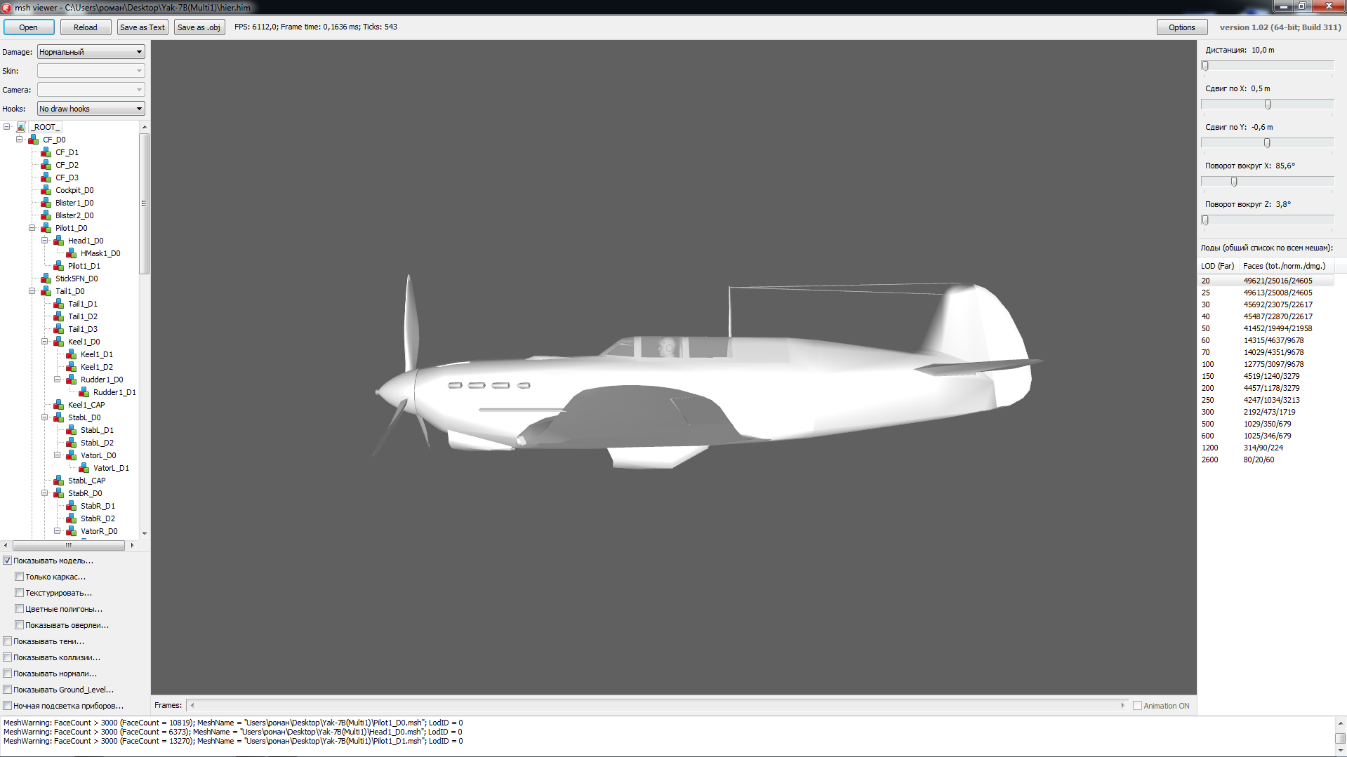Click Save as Text button

click(x=142, y=27)
